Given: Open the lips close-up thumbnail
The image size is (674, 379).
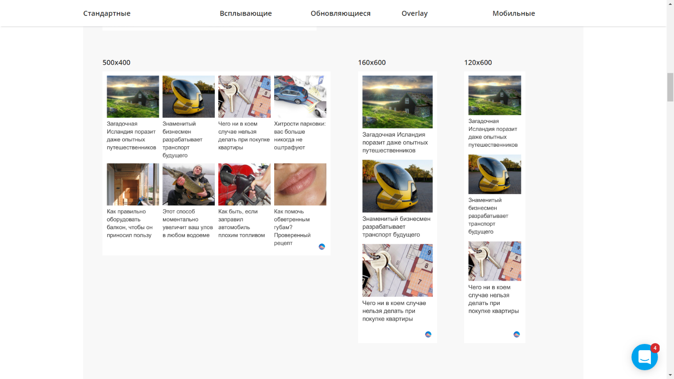Looking at the screenshot, I should pos(300,184).
